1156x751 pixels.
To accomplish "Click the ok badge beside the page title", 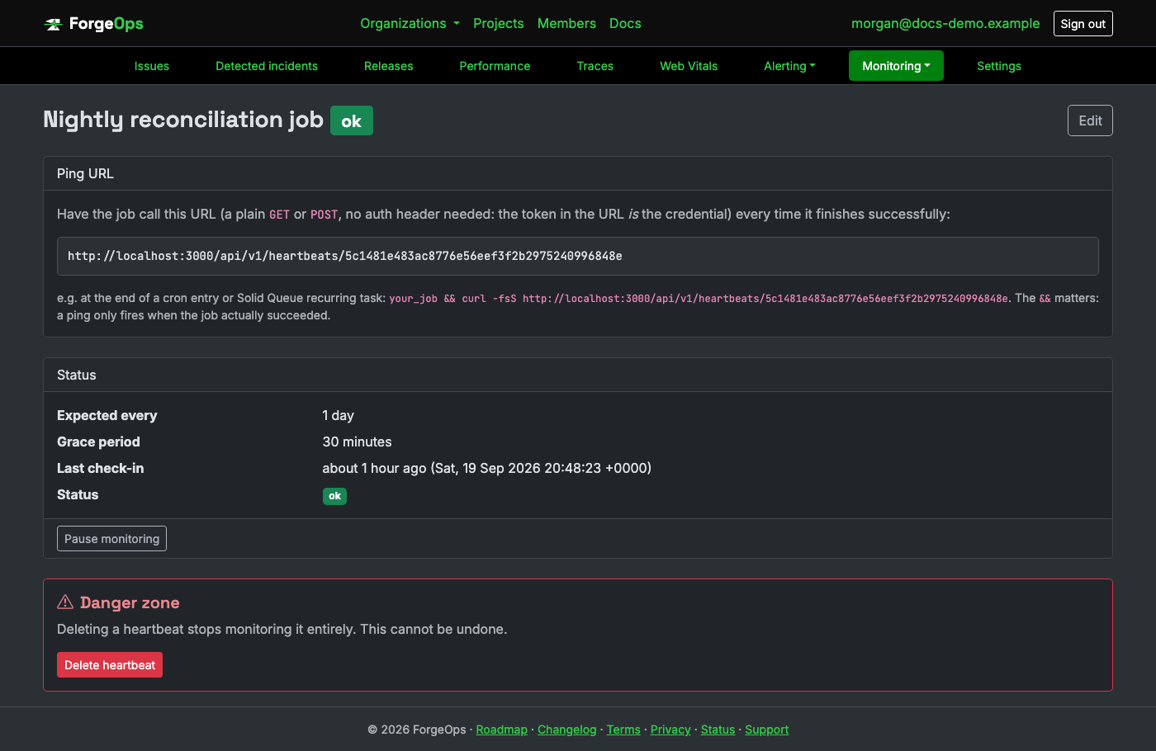I will [x=352, y=120].
